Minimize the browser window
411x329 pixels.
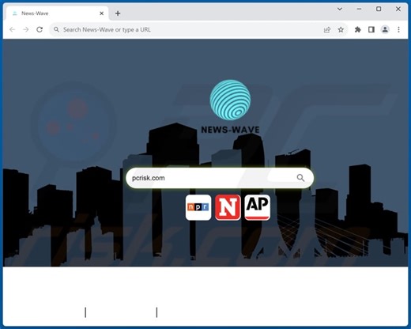pos(359,9)
